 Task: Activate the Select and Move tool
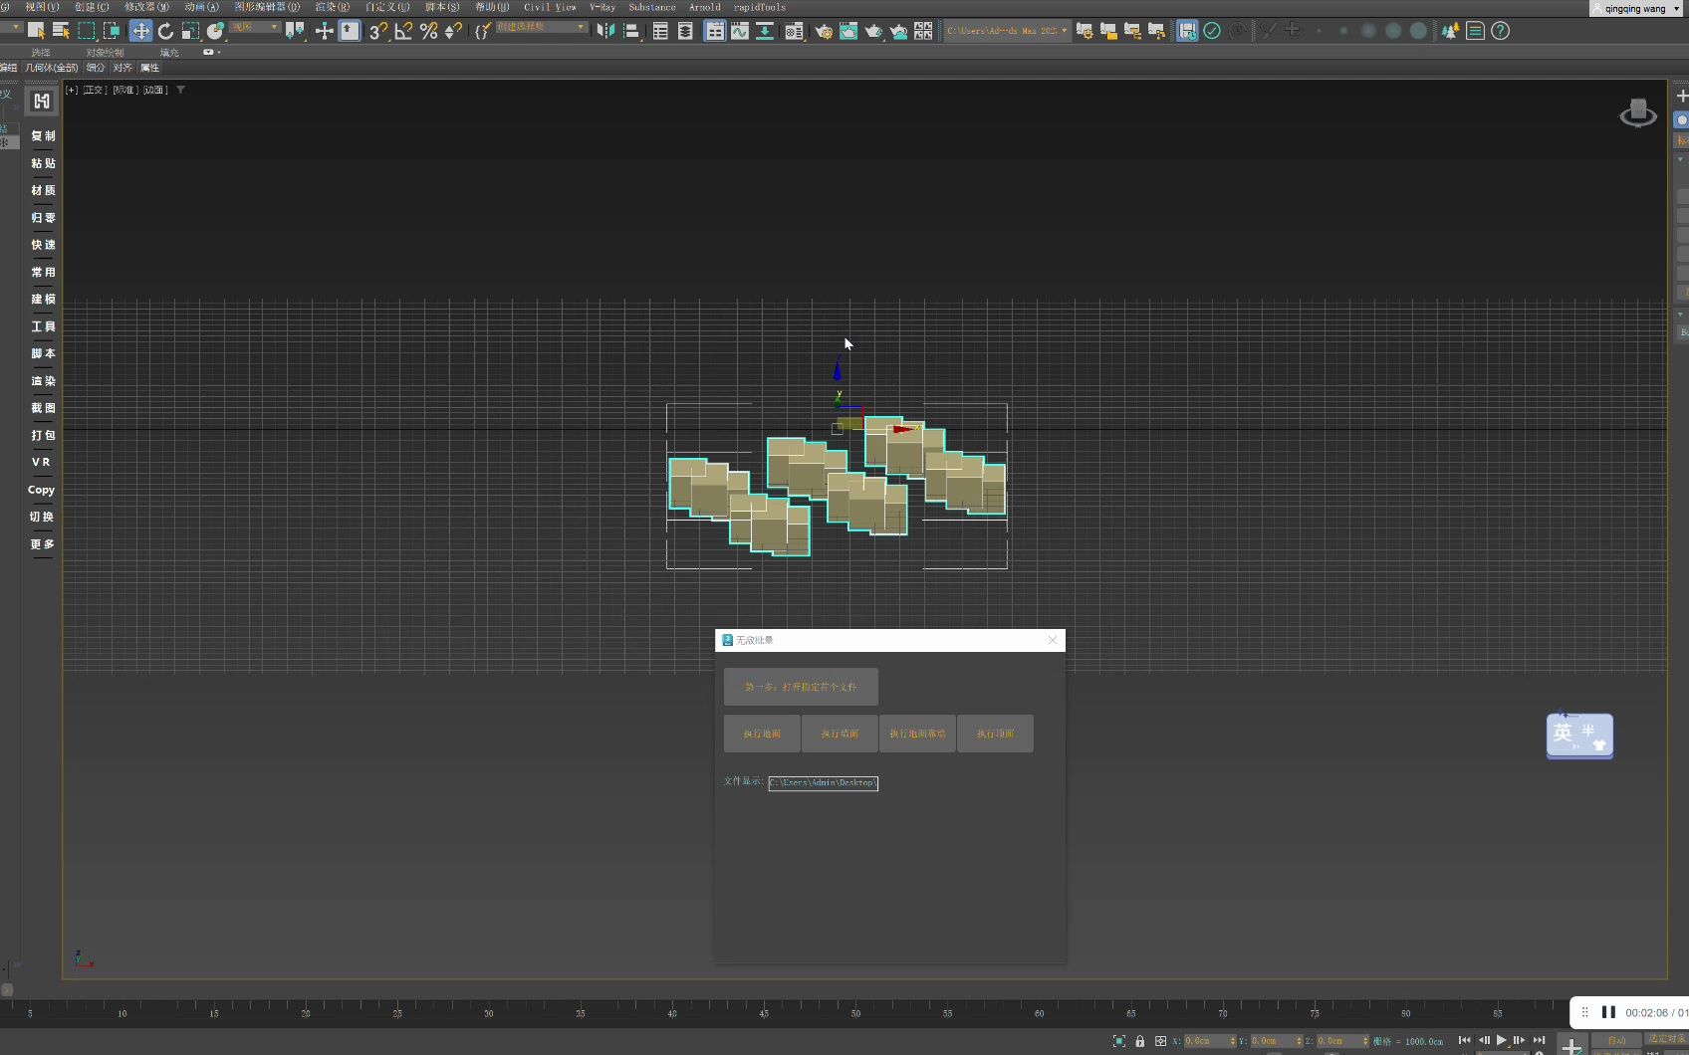click(141, 31)
